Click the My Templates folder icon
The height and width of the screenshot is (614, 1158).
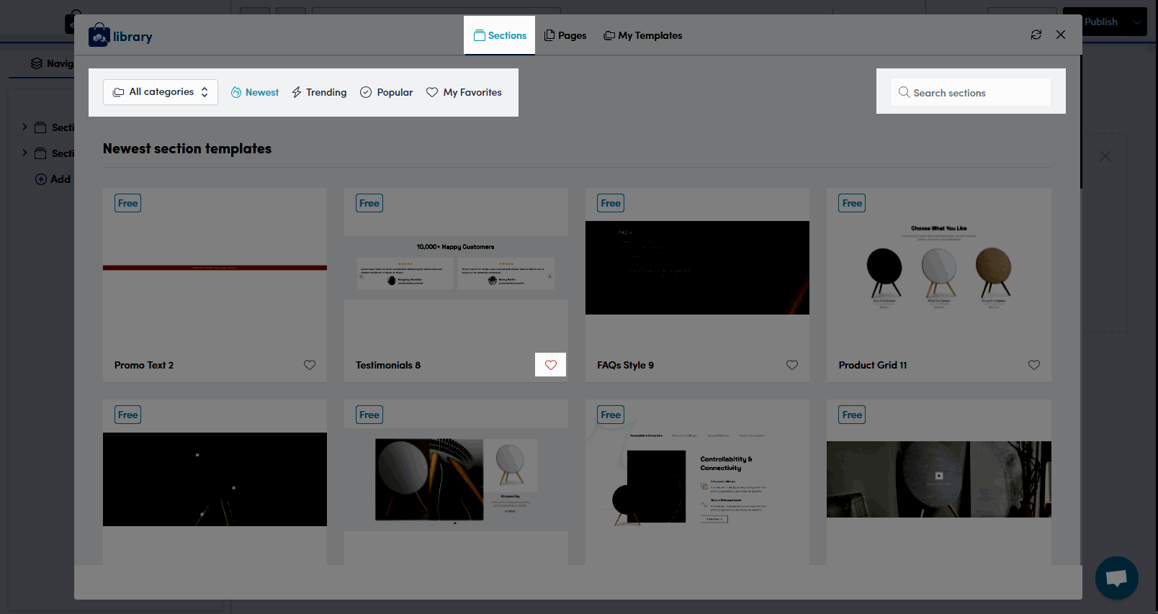coord(609,35)
